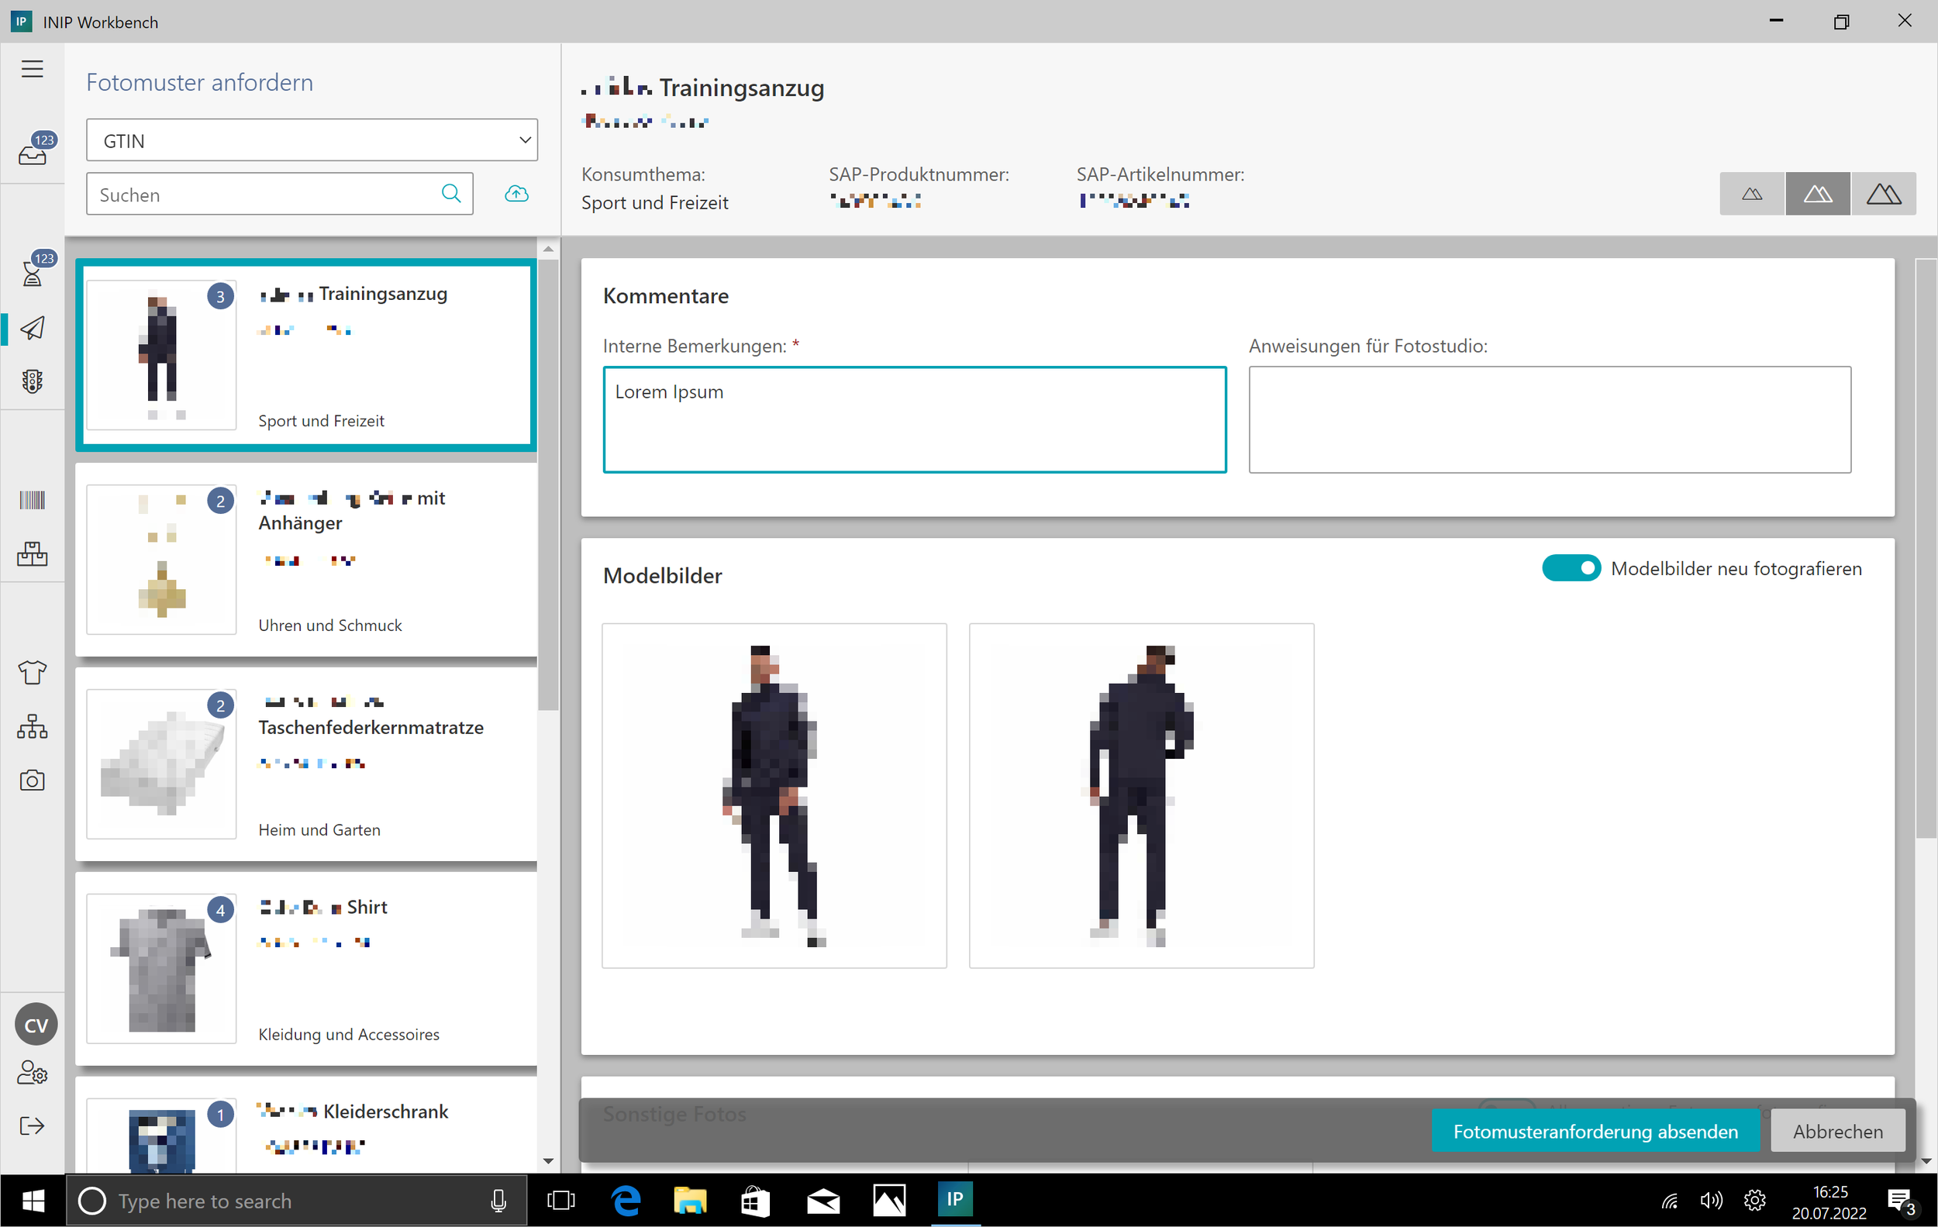The width and height of the screenshot is (1938, 1227).
Task: Open the t-shirt icon in sidebar
Action: click(33, 672)
